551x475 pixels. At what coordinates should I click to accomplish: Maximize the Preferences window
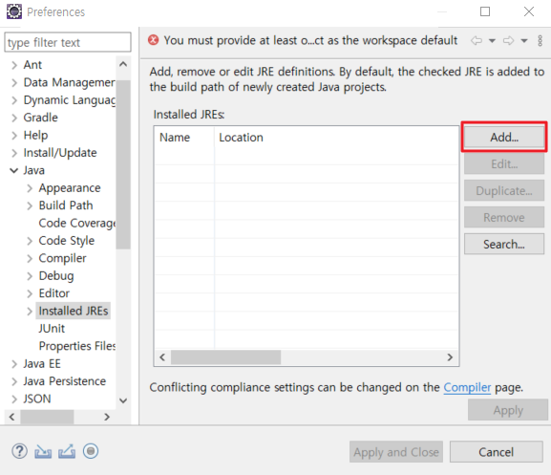click(x=485, y=11)
